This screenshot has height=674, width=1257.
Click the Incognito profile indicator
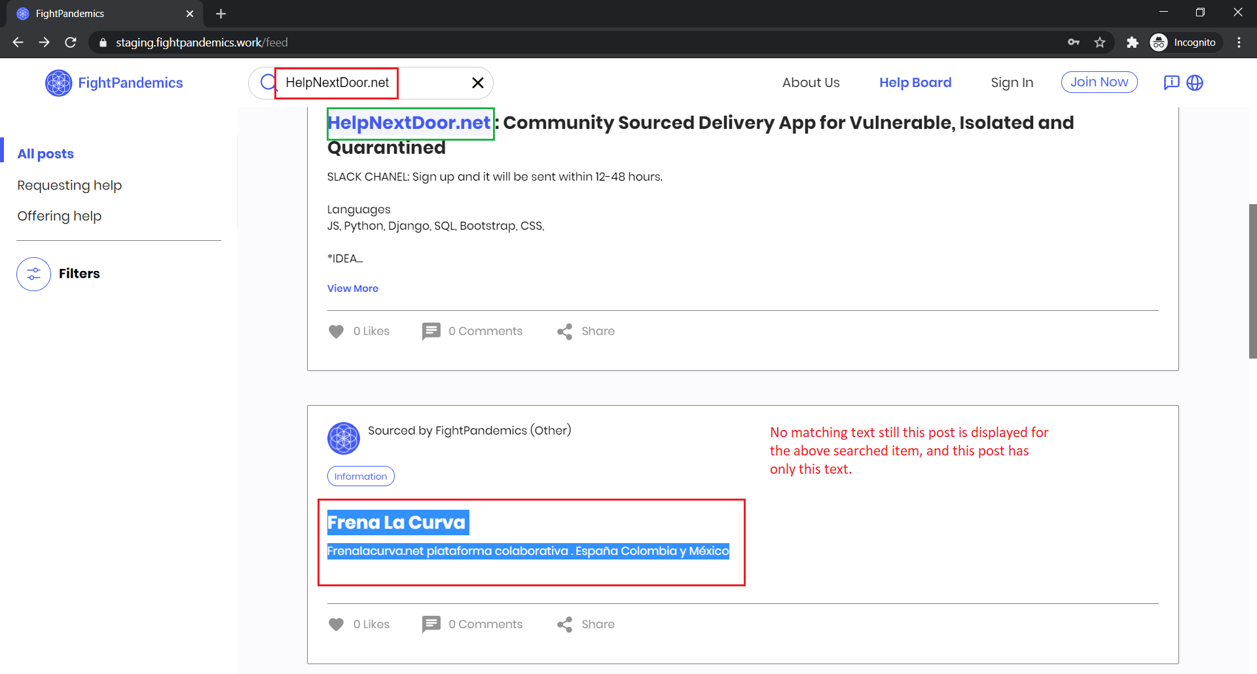pyautogui.click(x=1184, y=43)
